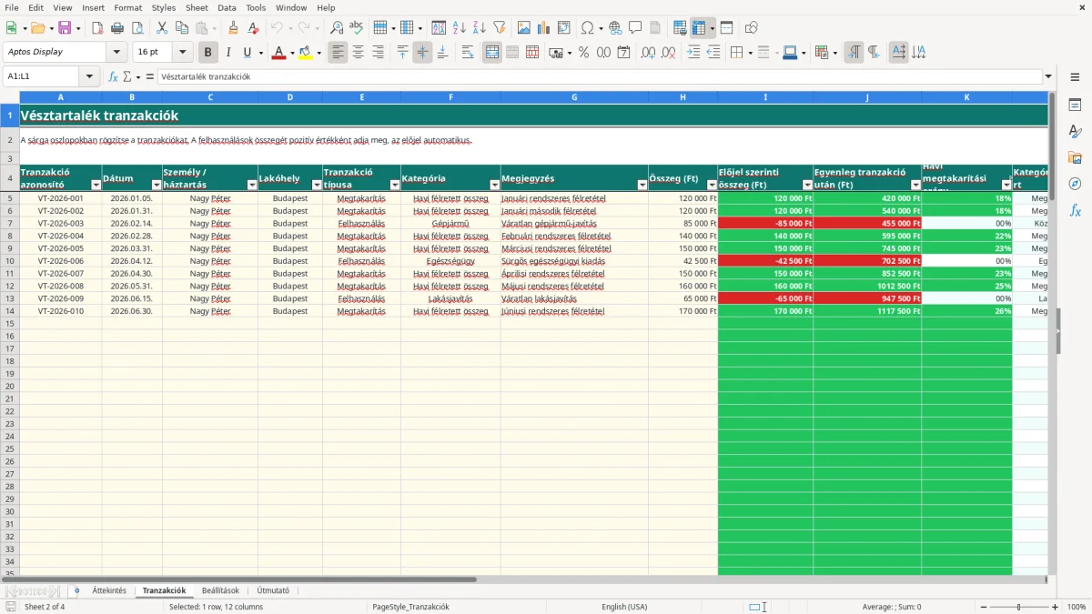Run the spelling check
This screenshot has width=1092, height=614.
[356, 28]
